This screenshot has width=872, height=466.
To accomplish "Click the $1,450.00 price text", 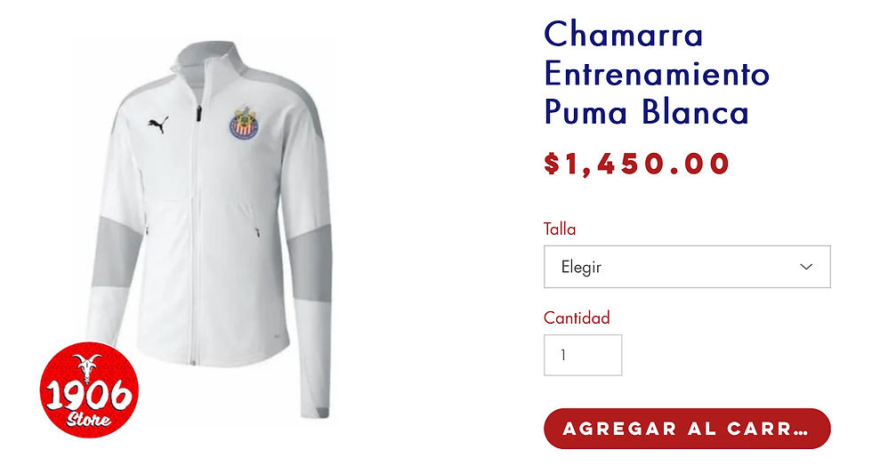I will pos(636,164).
